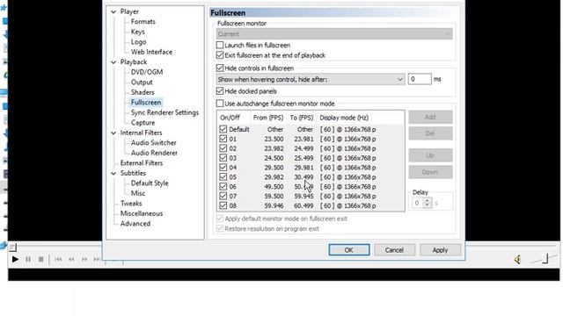Open the Logo settings page

tap(138, 41)
